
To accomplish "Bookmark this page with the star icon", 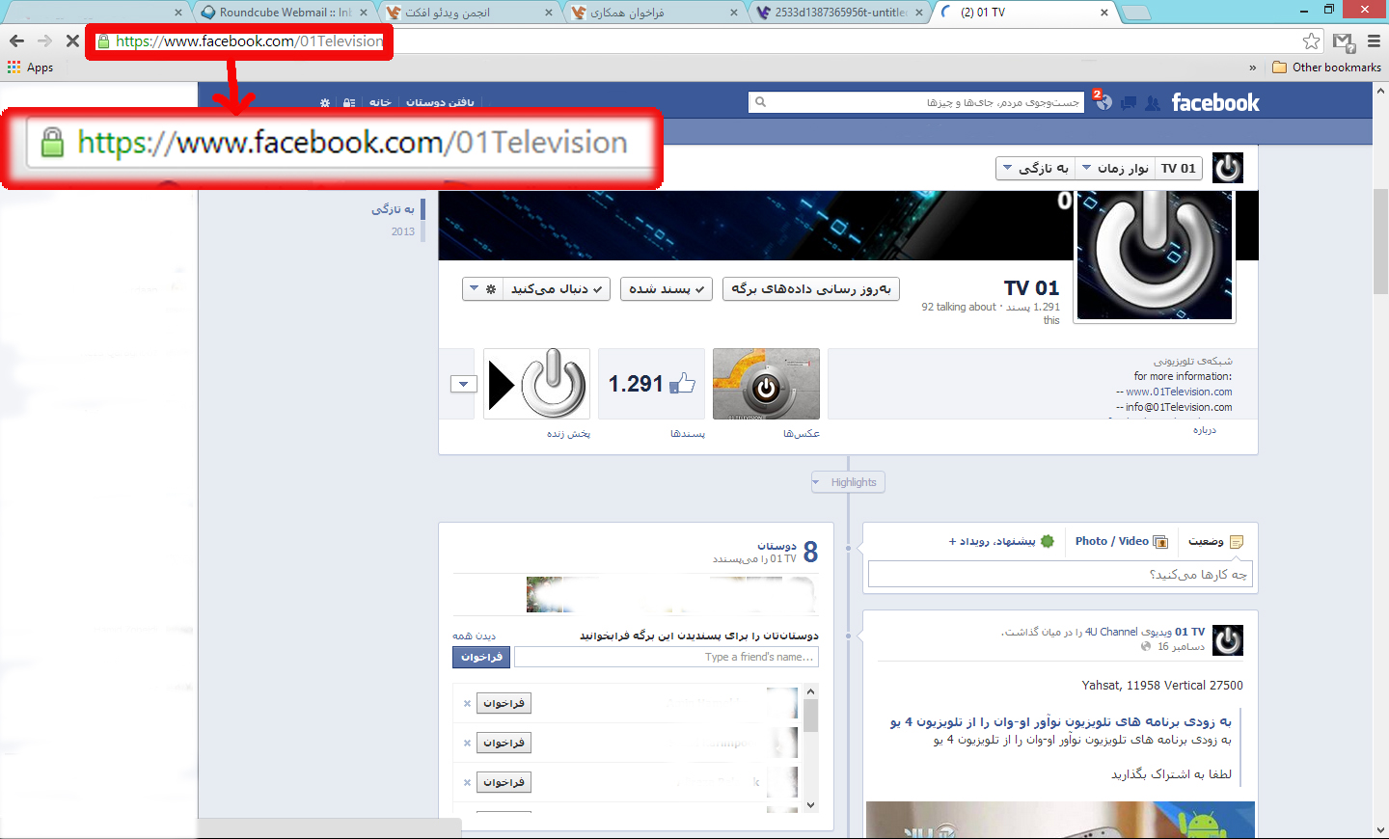I will pos(1311,41).
